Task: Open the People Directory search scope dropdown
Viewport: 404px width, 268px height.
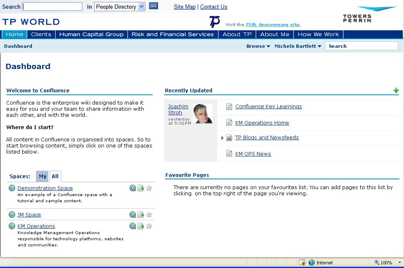Action: pyautogui.click(x=120, y=7)
